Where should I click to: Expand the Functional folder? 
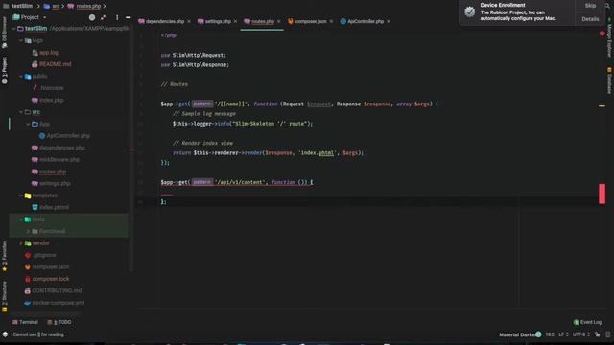pyautogui.click(x=28, y=231)
